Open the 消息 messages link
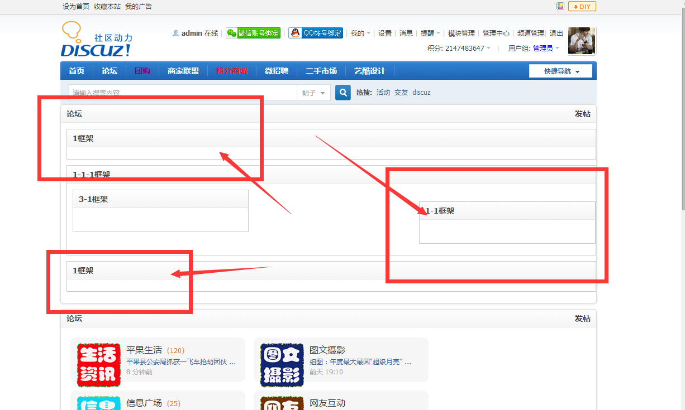This screenshot has width=685, height=410. (406, 33)
